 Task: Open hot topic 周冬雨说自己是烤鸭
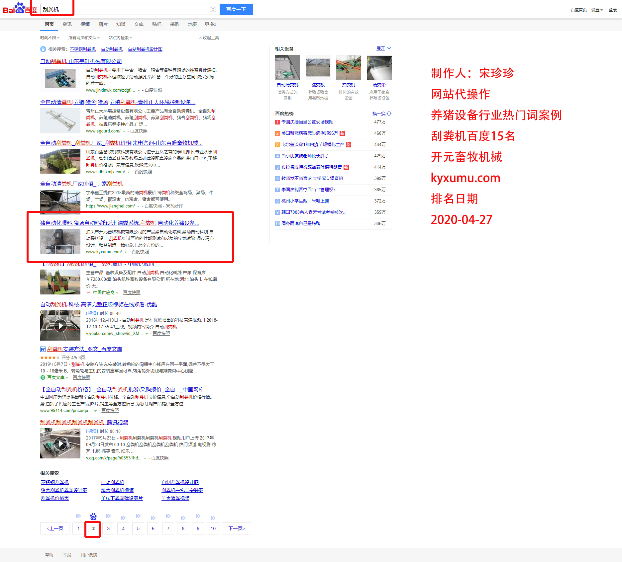coord(301,224)
